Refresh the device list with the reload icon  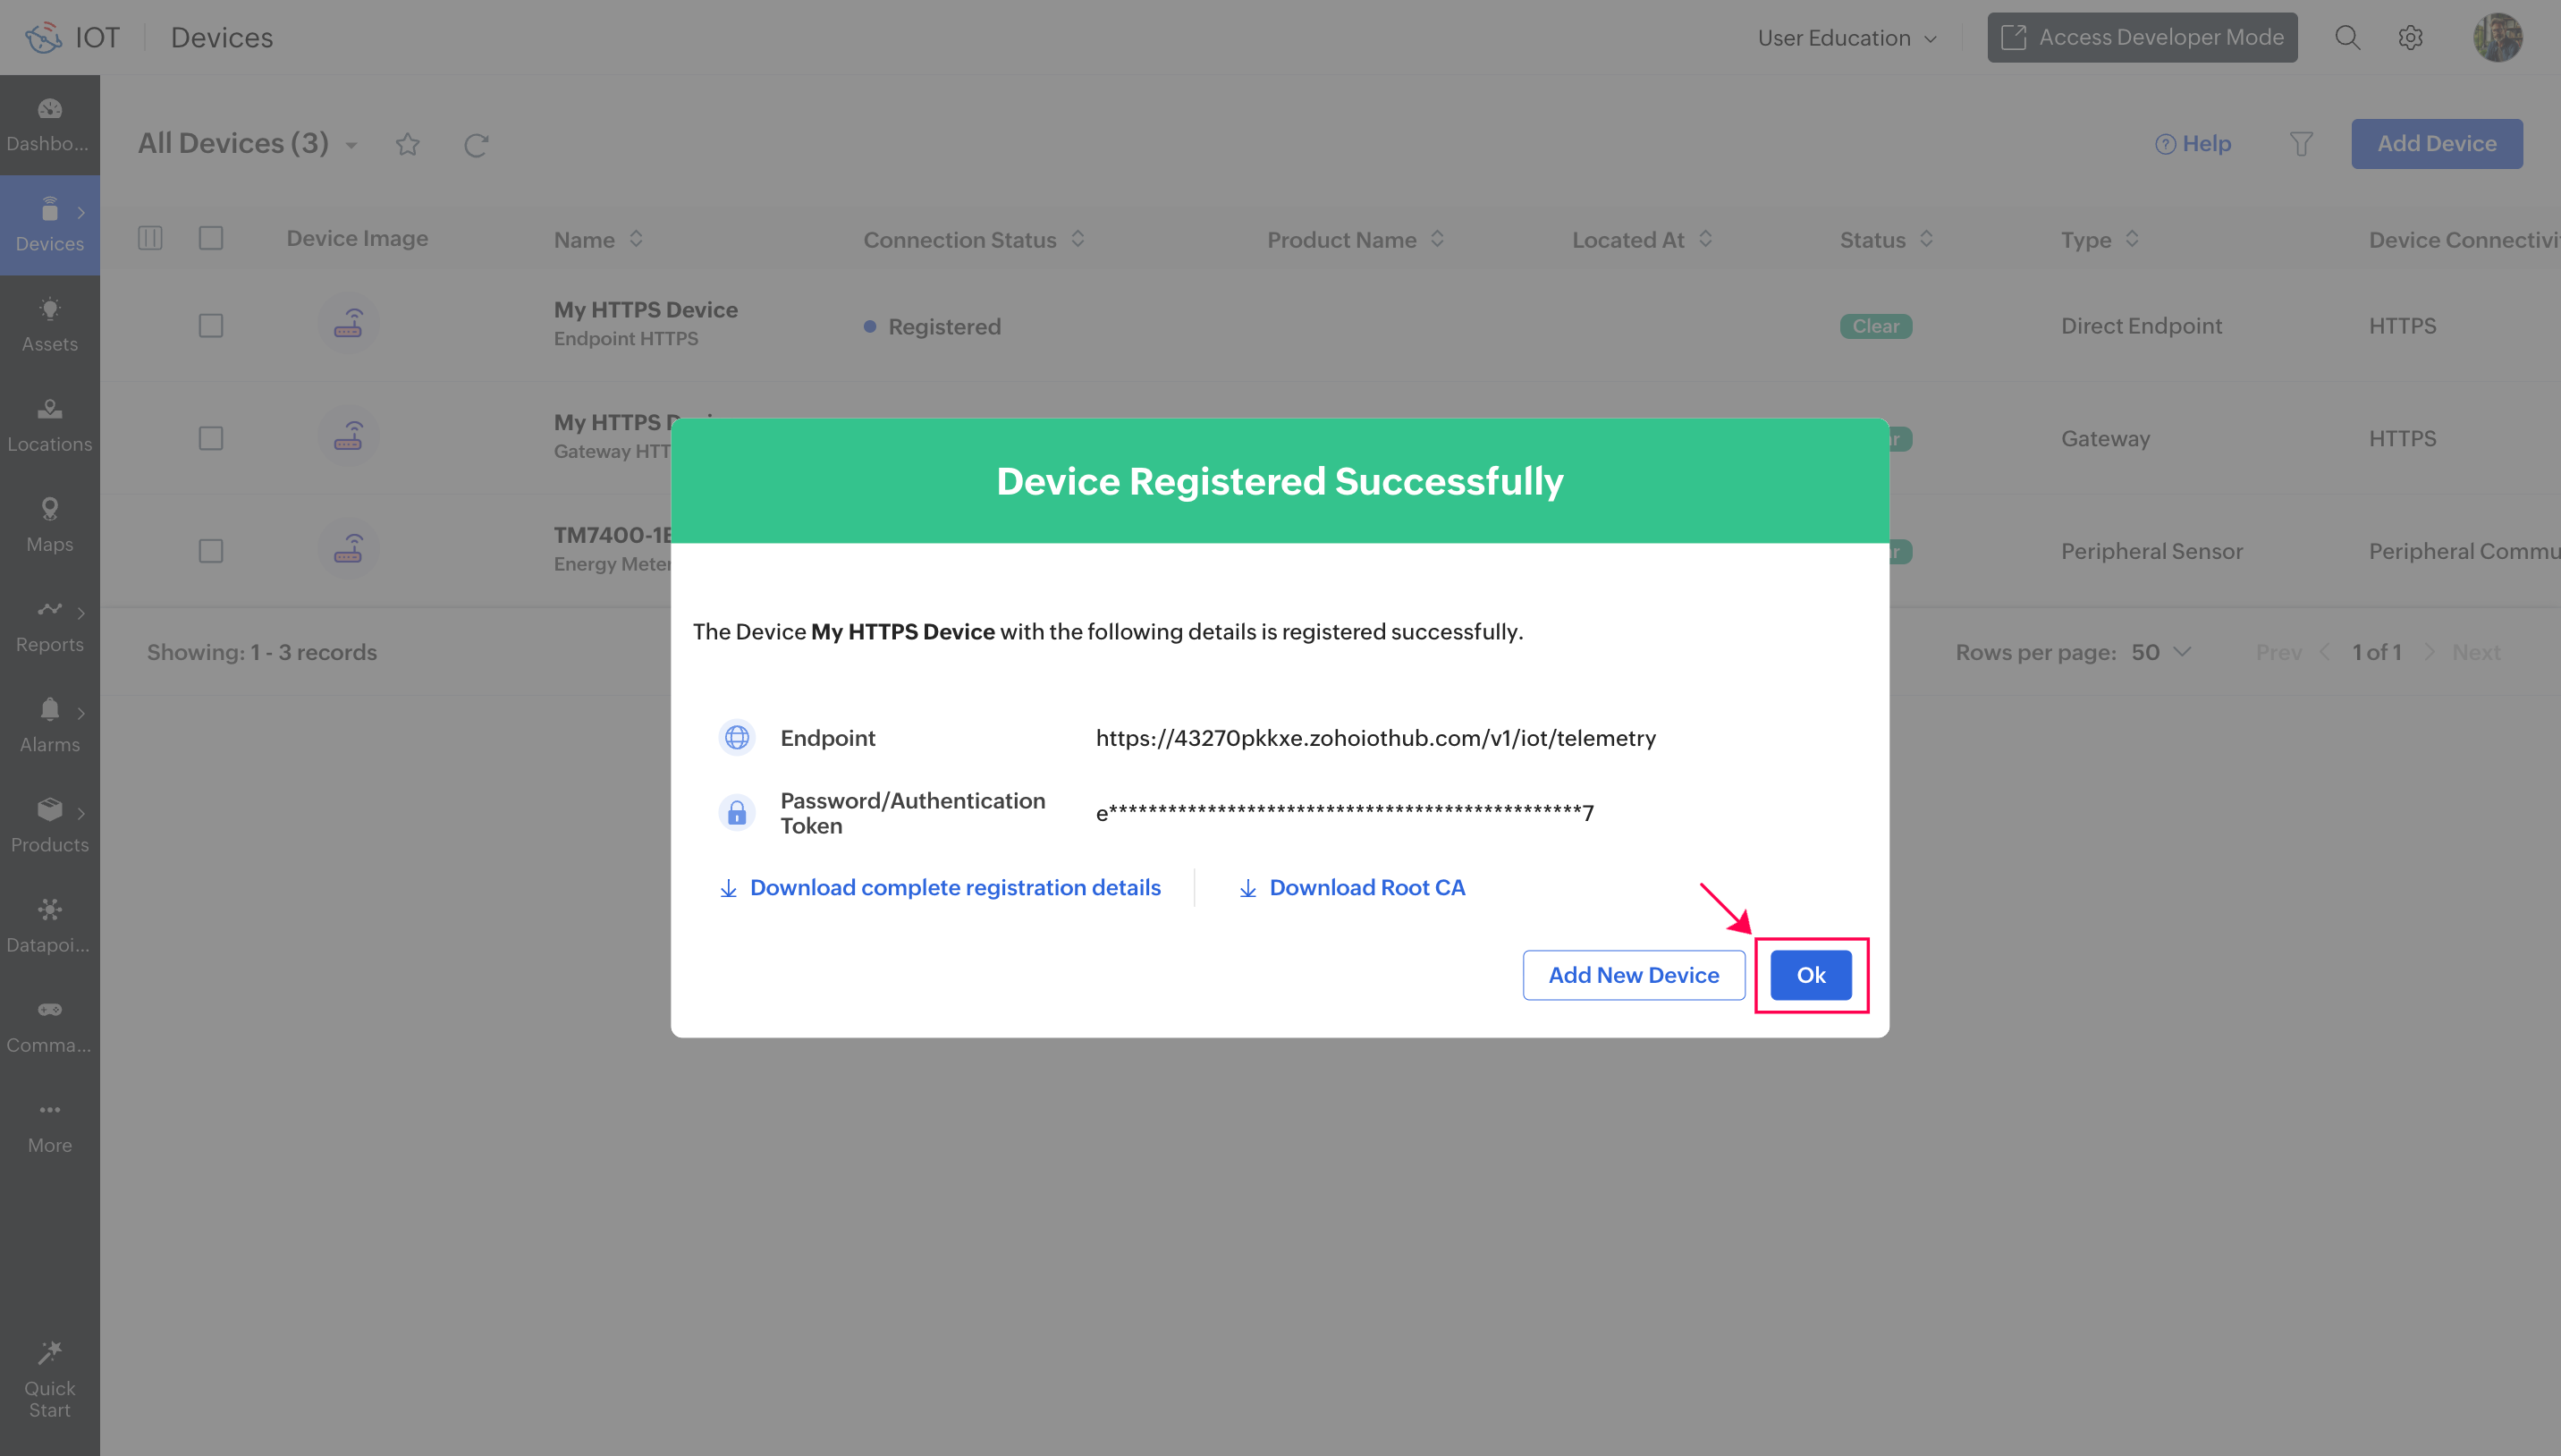pyautogui.click(x=476, y=145)
